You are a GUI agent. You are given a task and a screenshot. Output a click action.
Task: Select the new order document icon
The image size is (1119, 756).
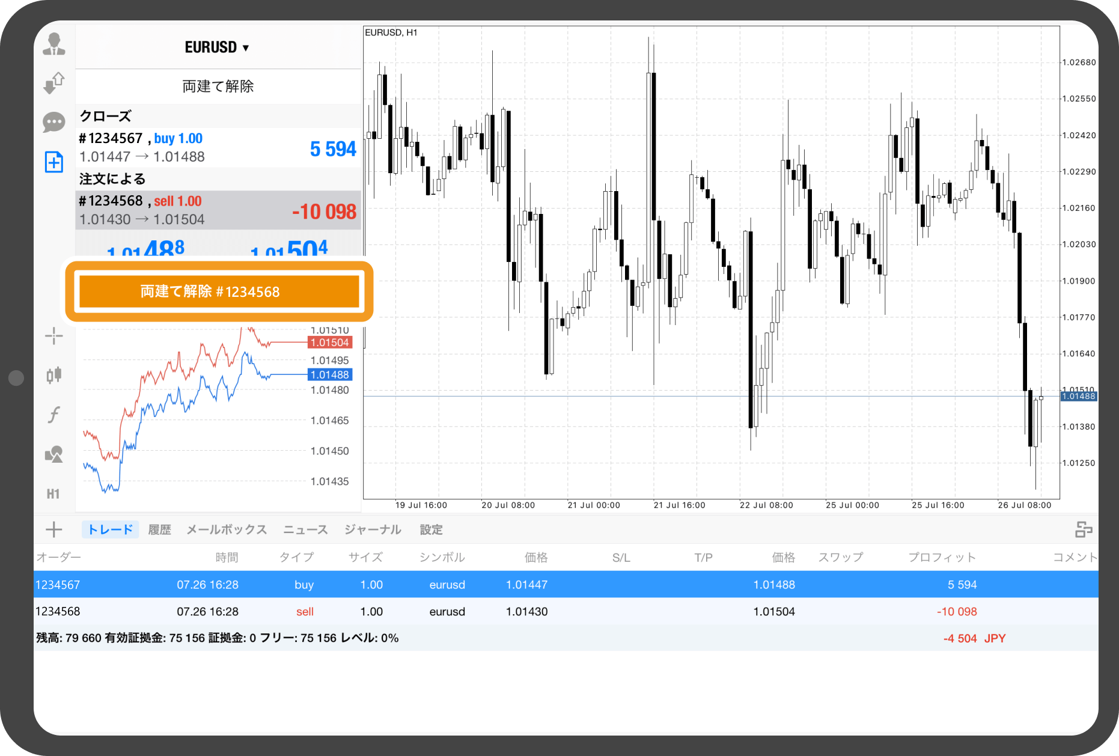point(54,162)
